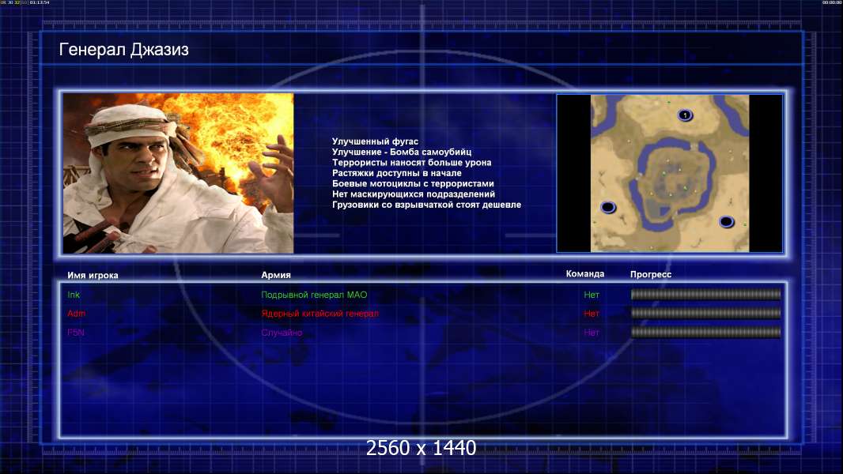The image size is (843, 474).
Task: Click army 'Подрывной генерал МАО'
Action: tap(314, 295)
